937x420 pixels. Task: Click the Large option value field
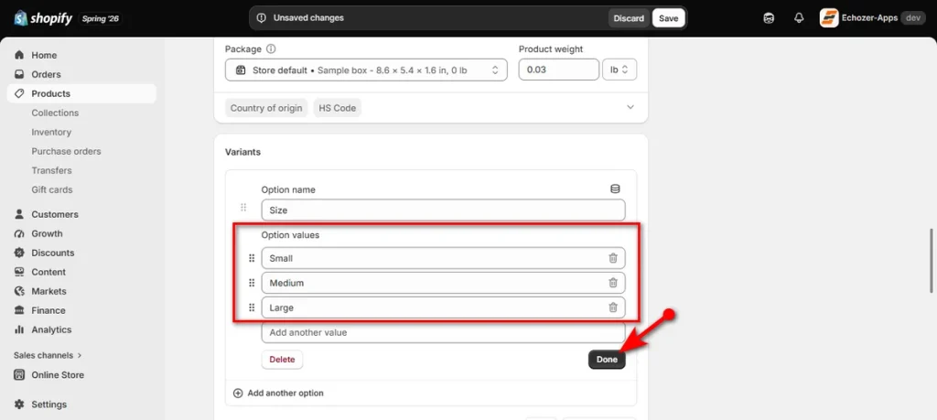444,307
